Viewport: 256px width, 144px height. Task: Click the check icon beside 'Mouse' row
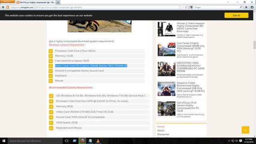pos(51,81)
